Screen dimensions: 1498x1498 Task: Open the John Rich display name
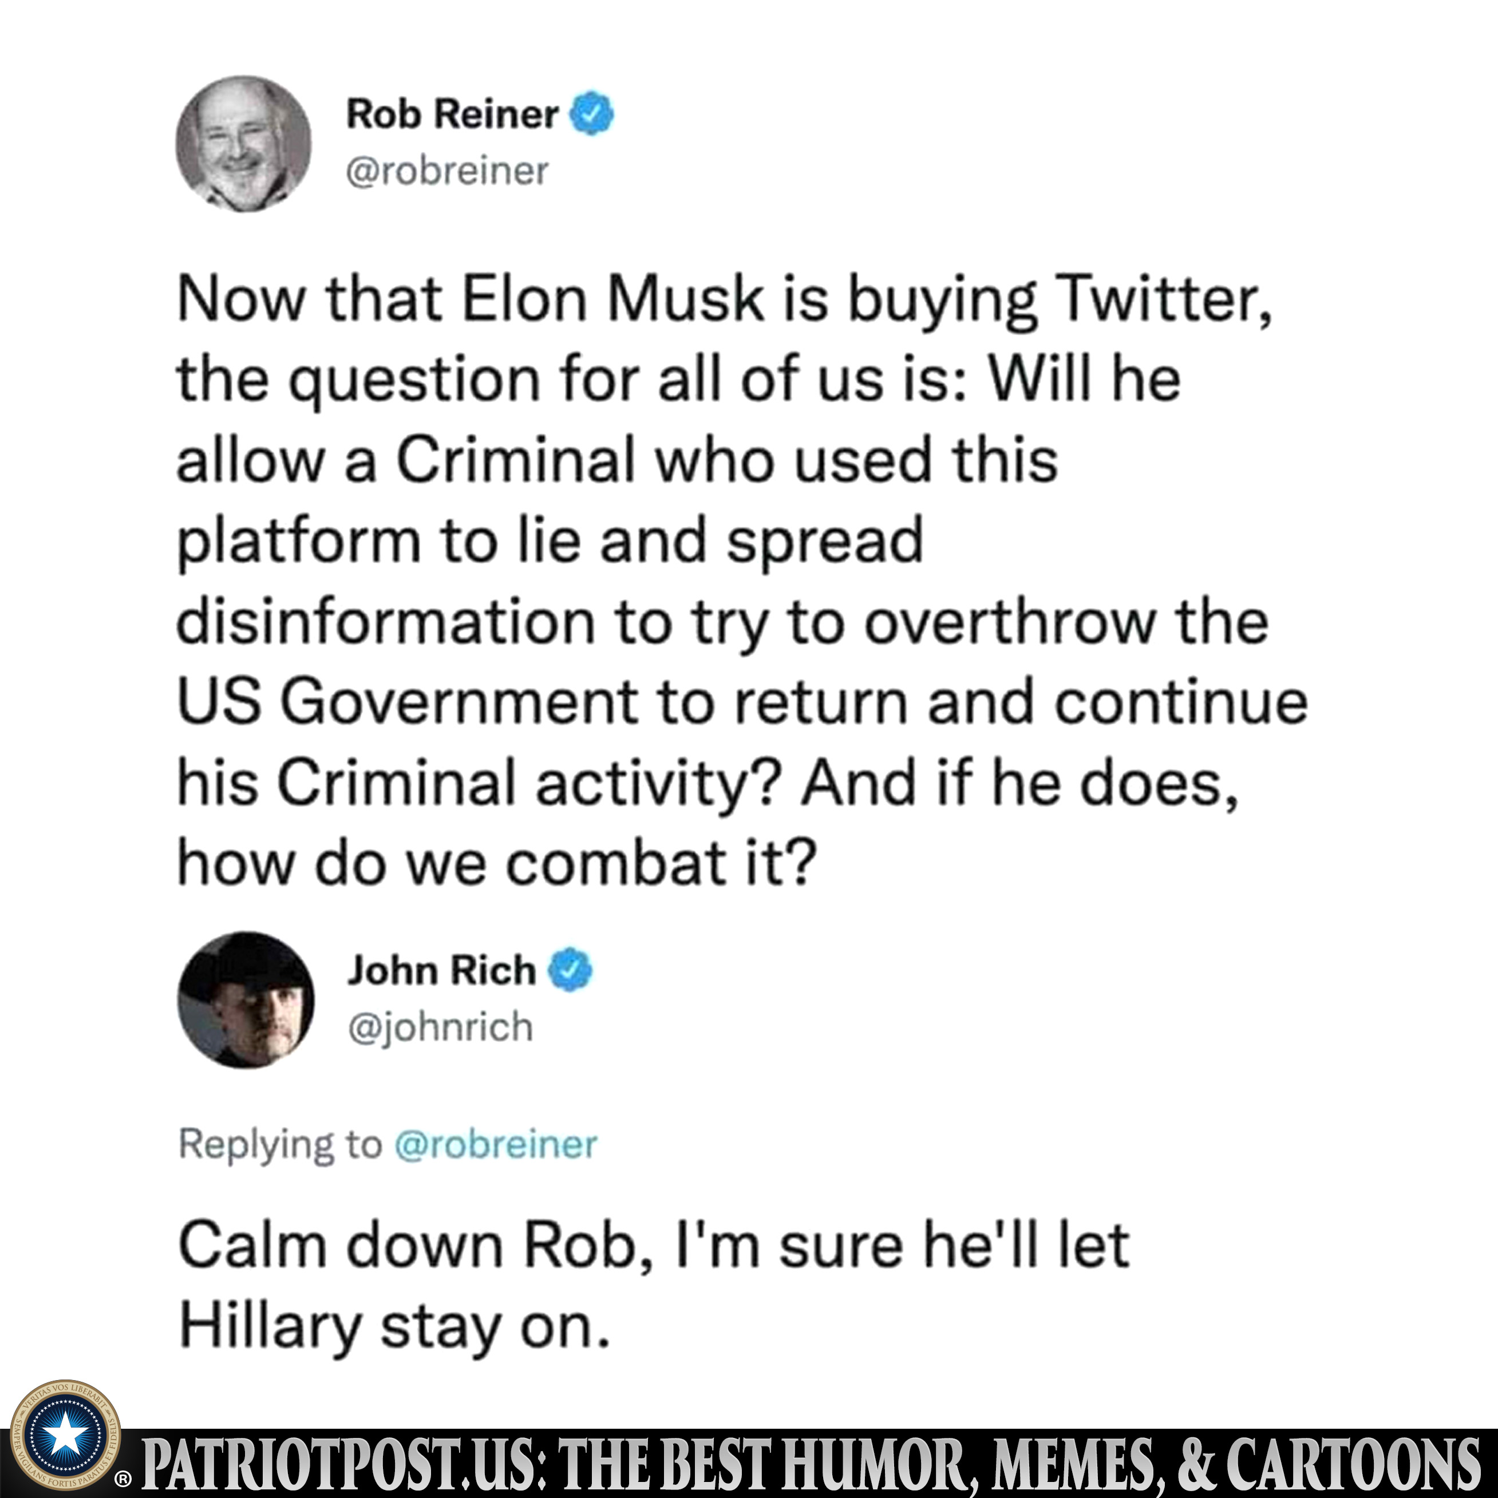pyautogui.click(x=441, y=970)
